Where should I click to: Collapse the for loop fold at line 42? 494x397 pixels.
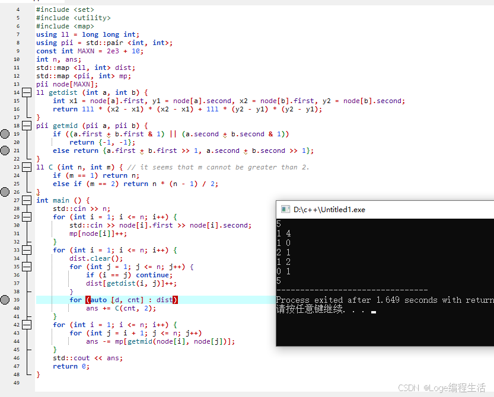click(27, 325)
